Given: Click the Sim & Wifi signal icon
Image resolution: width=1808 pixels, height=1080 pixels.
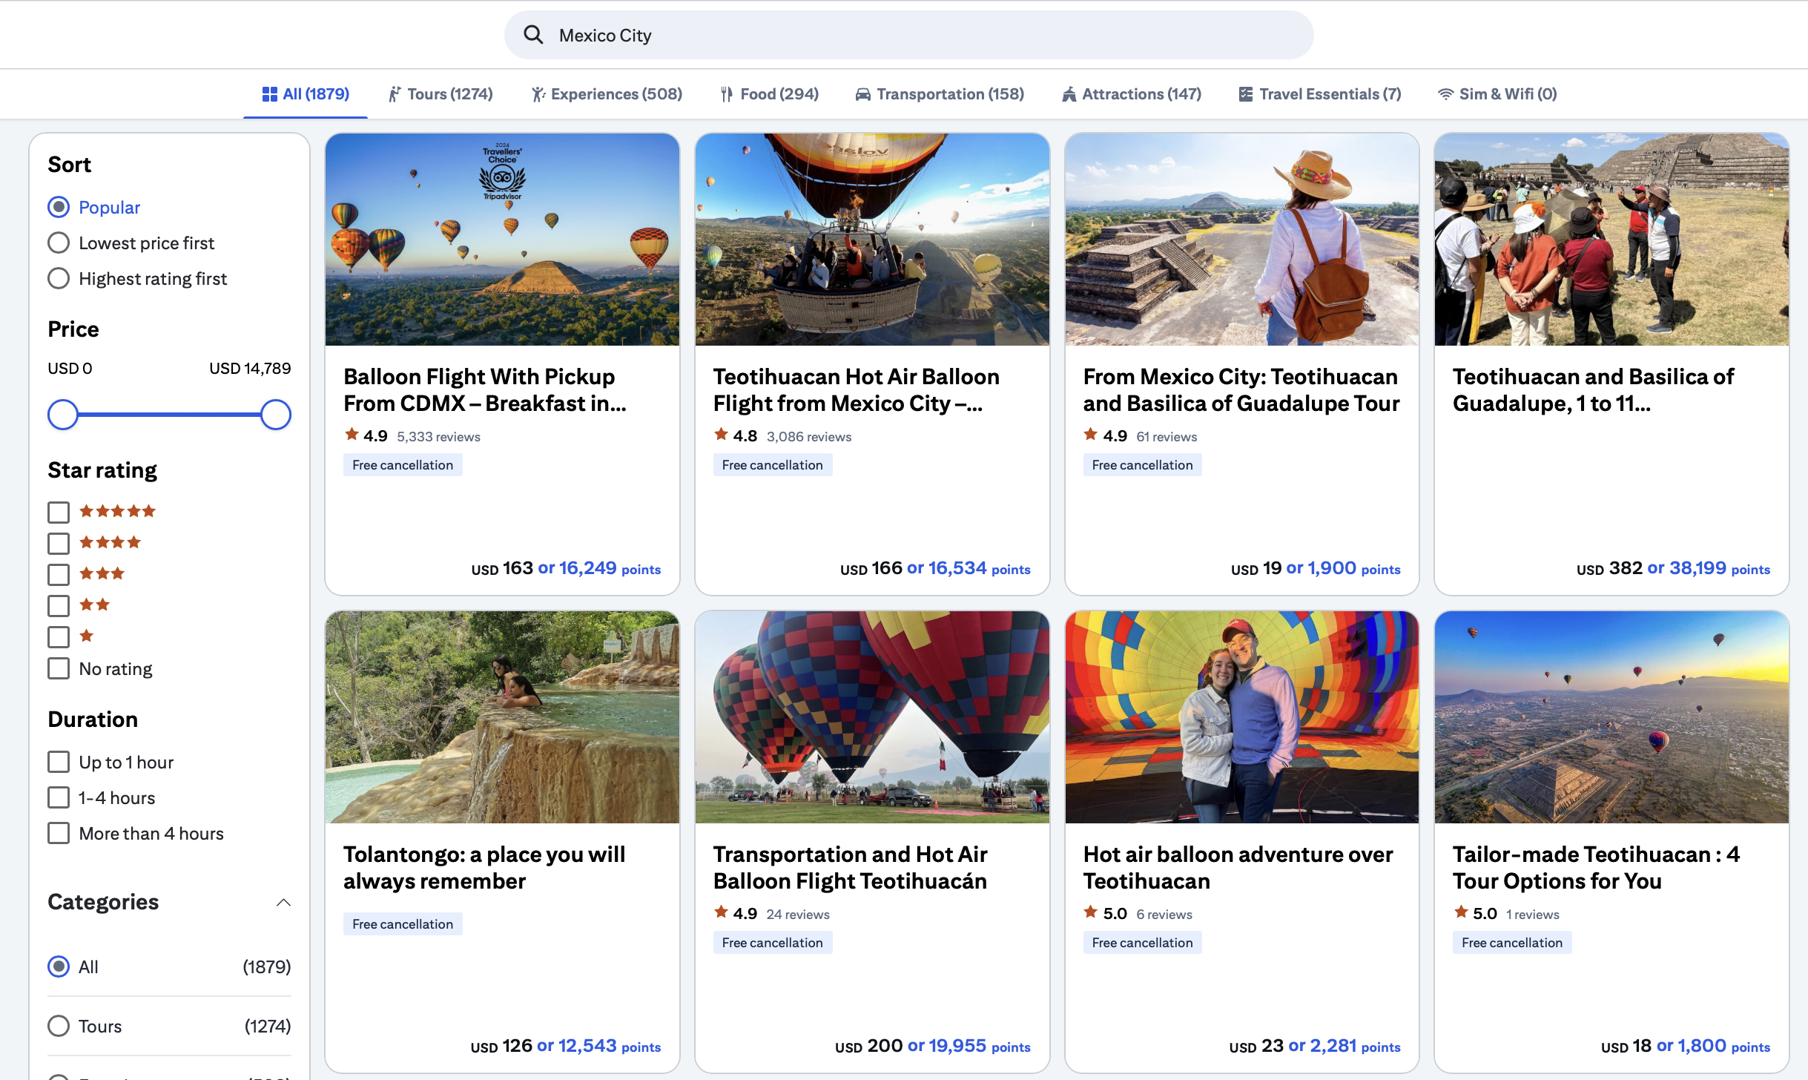Looking at the screenshot, I should click(1445, 94).
